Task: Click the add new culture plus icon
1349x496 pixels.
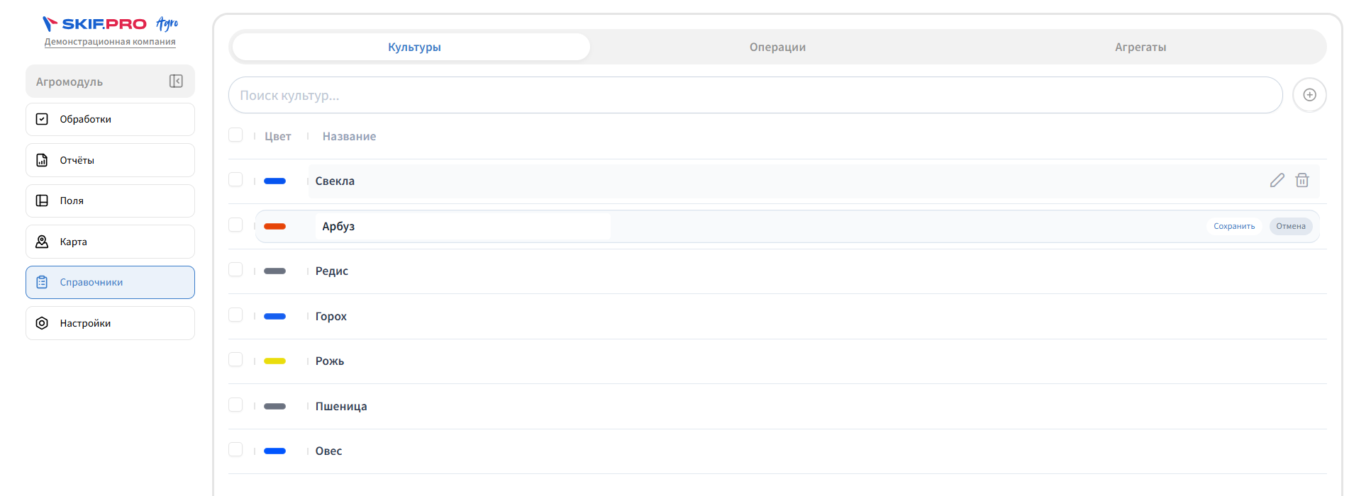Action: point(1309,95)
